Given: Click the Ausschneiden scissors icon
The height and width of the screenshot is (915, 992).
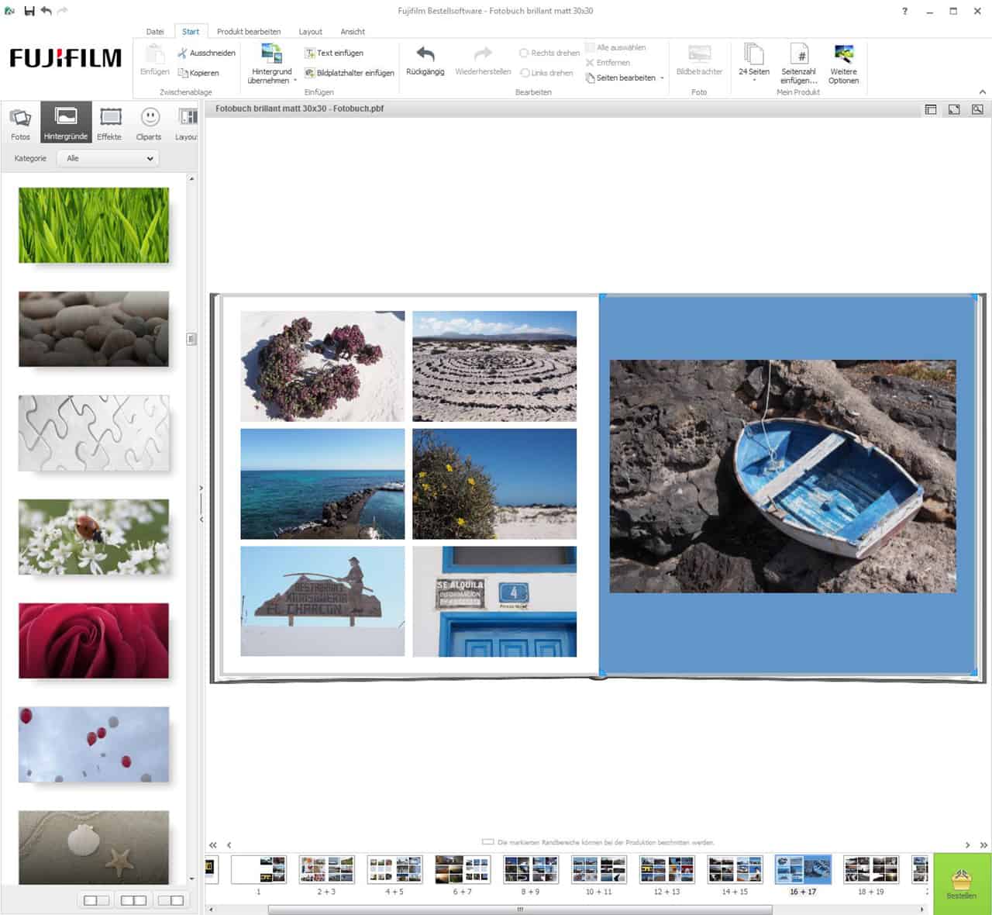Looking at the screenshot, I should [x=182, y=53].
